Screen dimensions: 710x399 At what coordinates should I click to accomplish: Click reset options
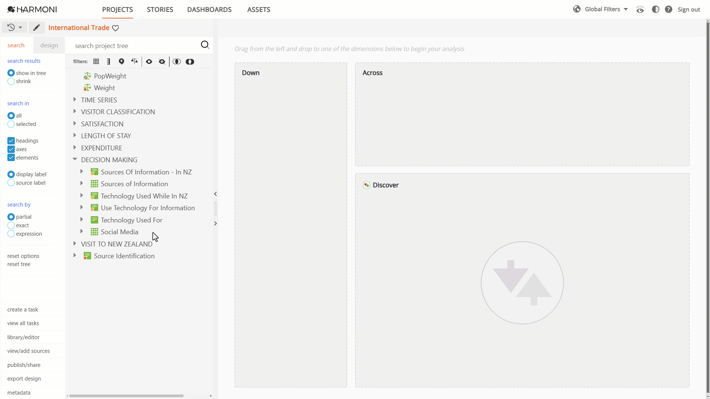(x=23, y=256)
